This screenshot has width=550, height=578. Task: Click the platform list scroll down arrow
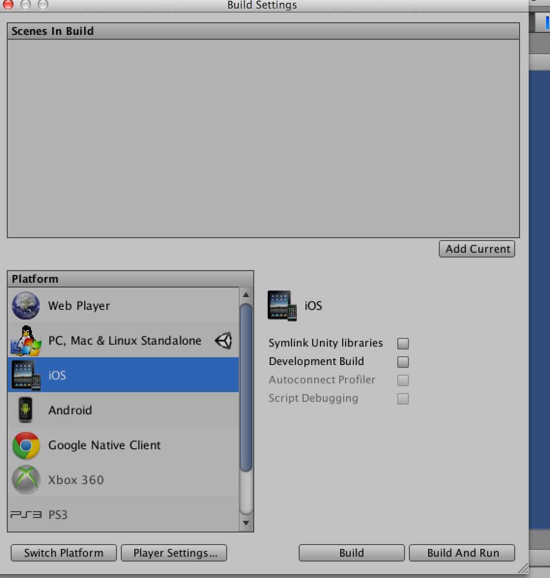coord(246,523)
